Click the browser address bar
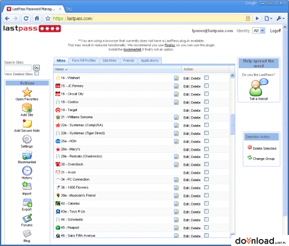289x246 pixels. pyautogui.click(x=149, y=19)
